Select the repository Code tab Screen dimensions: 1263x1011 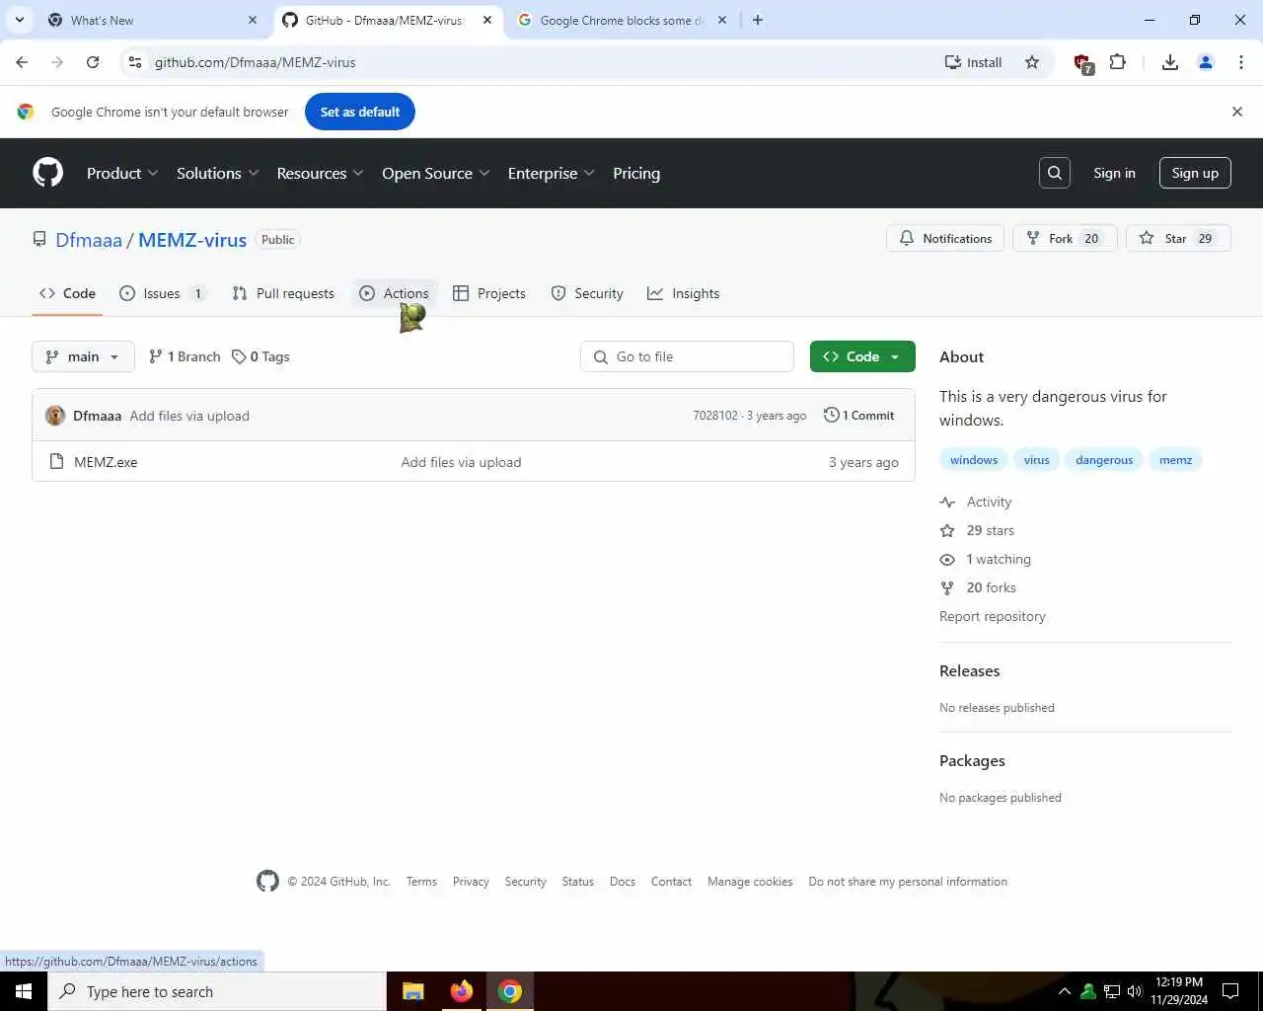67,293
